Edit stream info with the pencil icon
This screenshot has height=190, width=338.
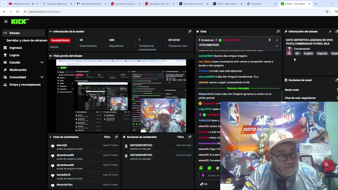pyautogui.click(x=330, y=31)
